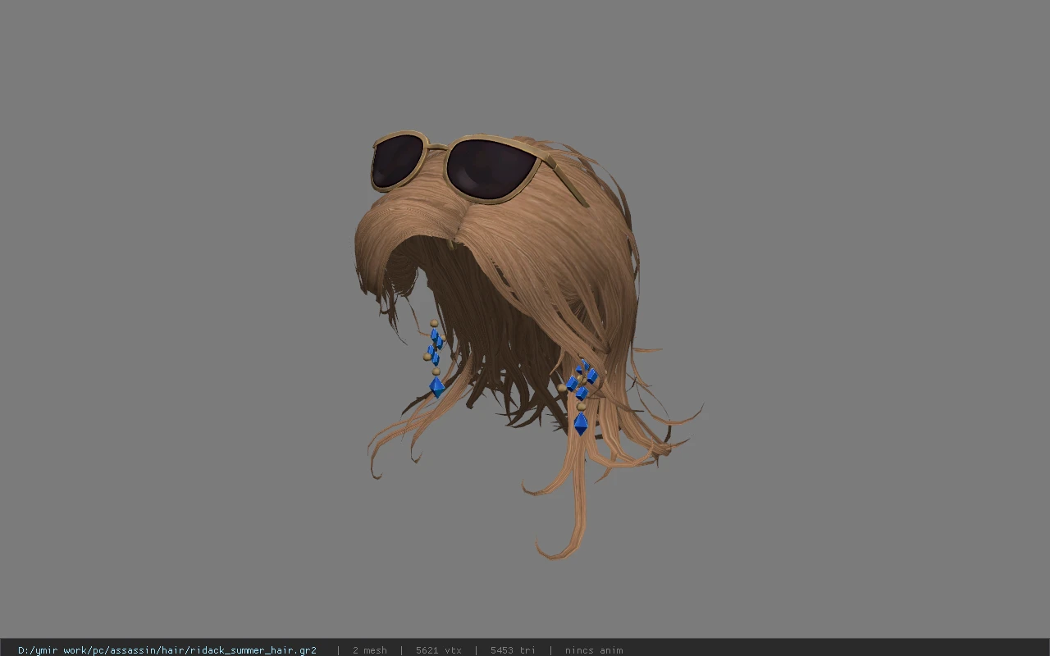Click the "nincs anim" status entry
The width and height of the screenshot is (1050, 656).
click(594, 650)
